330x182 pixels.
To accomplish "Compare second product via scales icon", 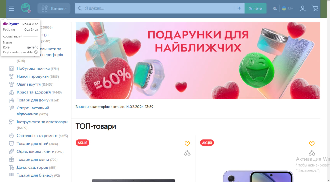I will (312, 153).
